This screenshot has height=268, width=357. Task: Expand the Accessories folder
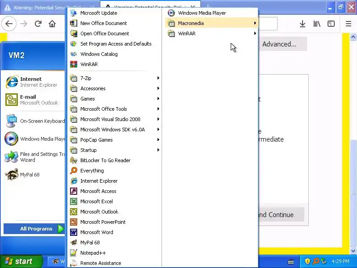(115, 88)
